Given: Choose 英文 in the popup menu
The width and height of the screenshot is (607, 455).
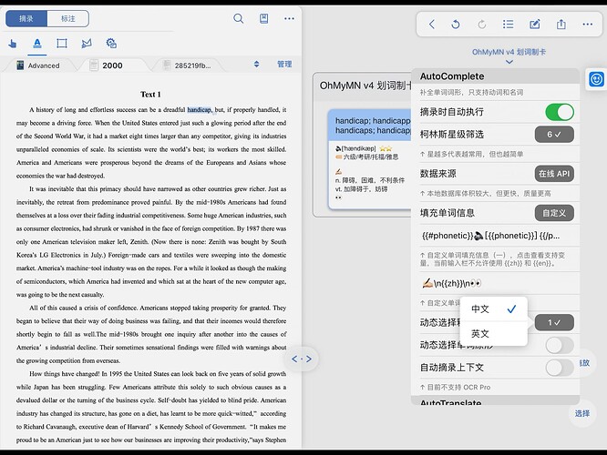Looking at the screenshot, I should 494,333.
